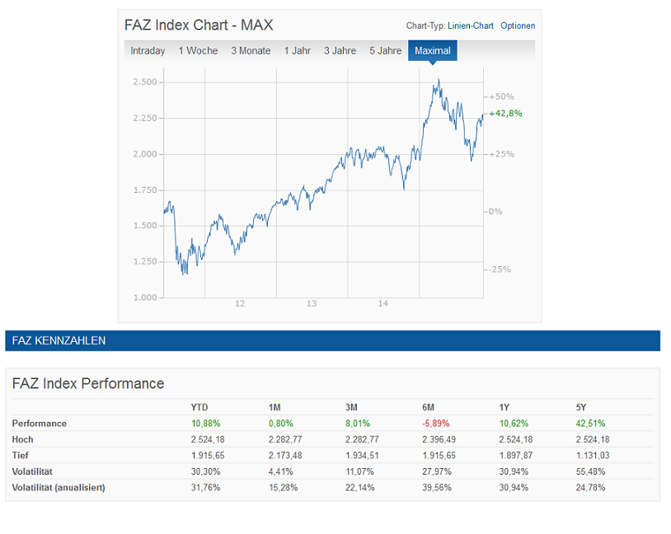
Task: Click the Tief row label
Action: 20,455
